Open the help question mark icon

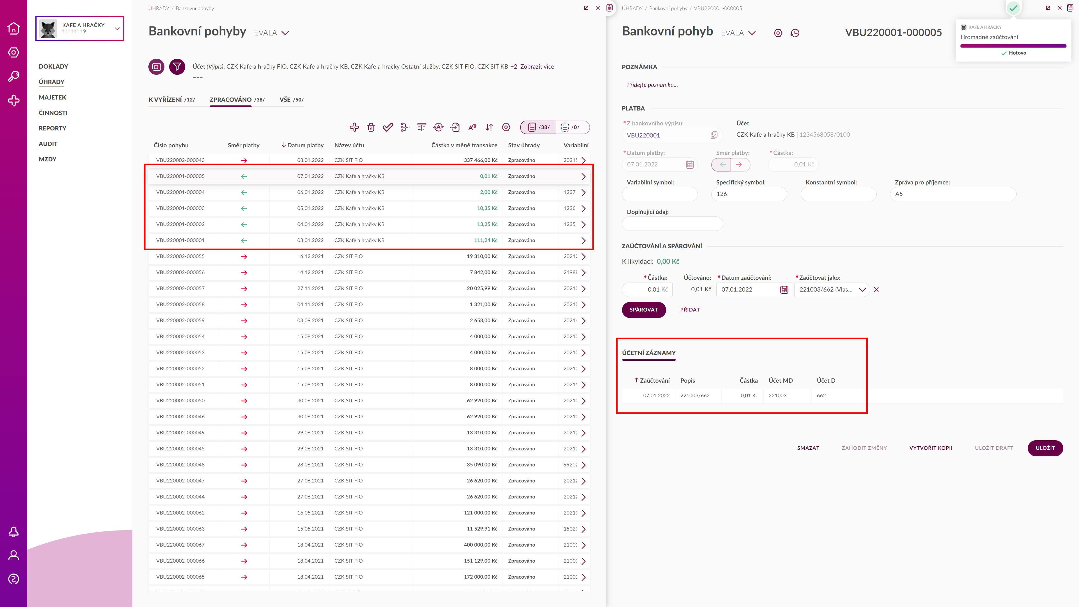[13, 579]
